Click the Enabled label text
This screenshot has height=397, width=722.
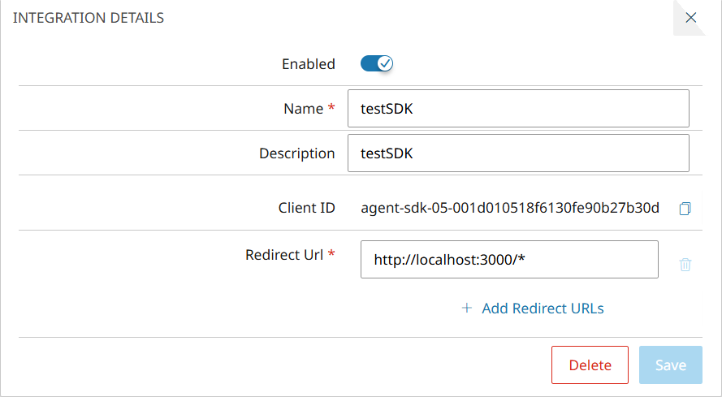click(x=308, y=63)
